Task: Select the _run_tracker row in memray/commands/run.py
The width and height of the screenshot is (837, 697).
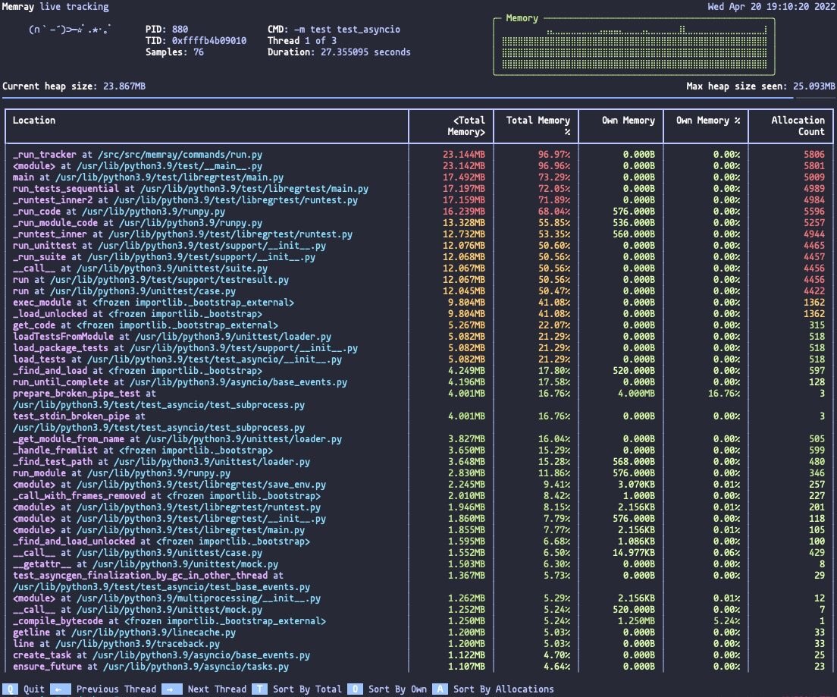Action: (x=418, y=155)
